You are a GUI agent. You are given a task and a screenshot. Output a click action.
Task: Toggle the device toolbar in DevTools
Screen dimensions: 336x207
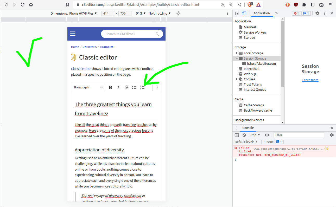244,13
